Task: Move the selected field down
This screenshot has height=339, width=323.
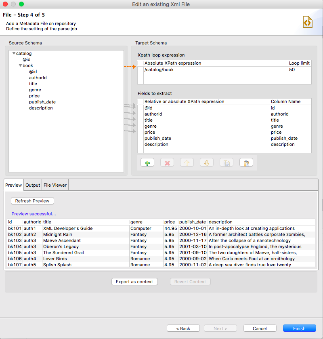Action: [x=206, y=162]
